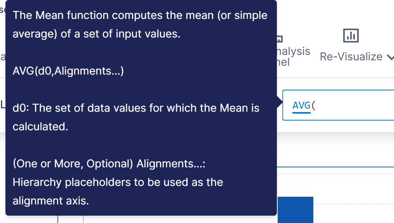Click the teal horizontal line above the chart
The image size is (394, 223).
coord(335,167)
